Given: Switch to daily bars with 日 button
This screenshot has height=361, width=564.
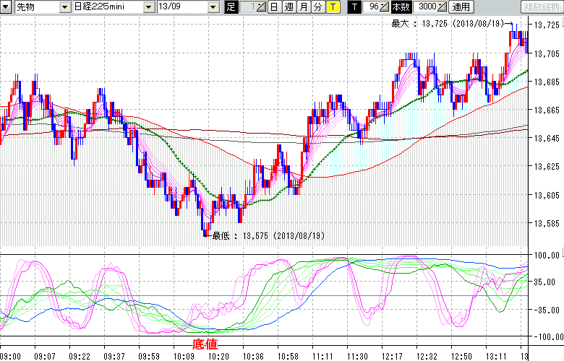Looking at the screenshot, I should (274, 6).
